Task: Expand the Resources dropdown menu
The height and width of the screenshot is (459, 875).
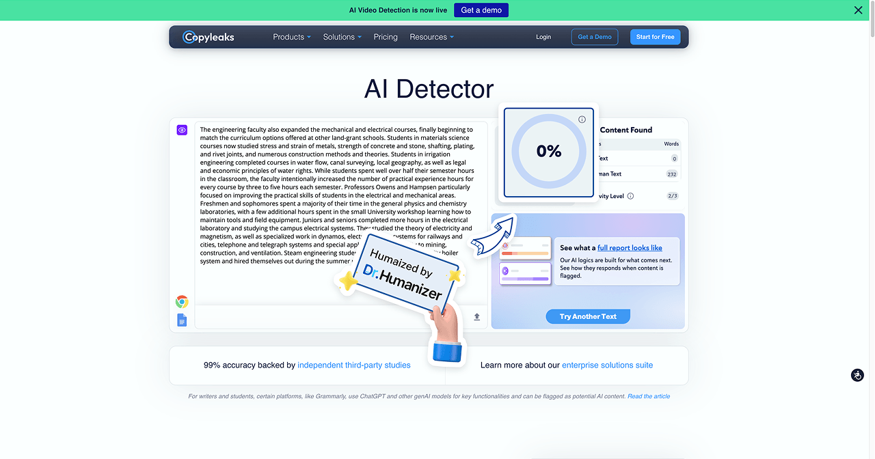Action: (432, 37)
